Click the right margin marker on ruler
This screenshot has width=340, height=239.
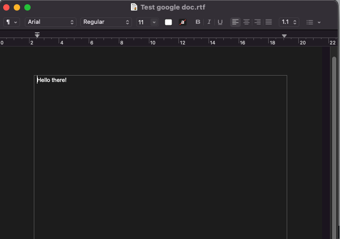tap(284, 36)
